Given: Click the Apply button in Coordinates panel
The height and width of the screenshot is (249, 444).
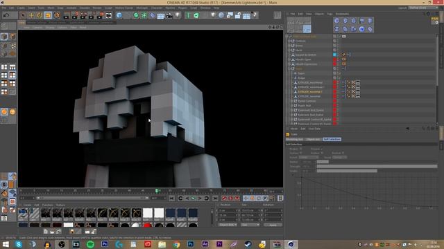Looking at the screenshot, I should point(273,225).
